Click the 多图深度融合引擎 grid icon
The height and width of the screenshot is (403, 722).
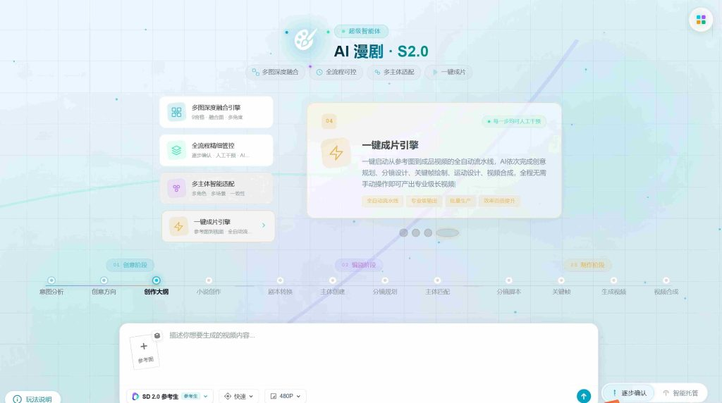[x=176, y=112]
